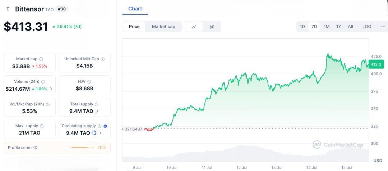Image resolution: width=388 pixels, height=171 pixels.
Task: Click the 70% profile score value
Action: pos(102,148)
